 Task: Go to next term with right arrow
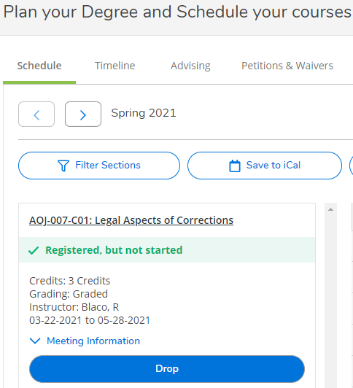point(83,115)
